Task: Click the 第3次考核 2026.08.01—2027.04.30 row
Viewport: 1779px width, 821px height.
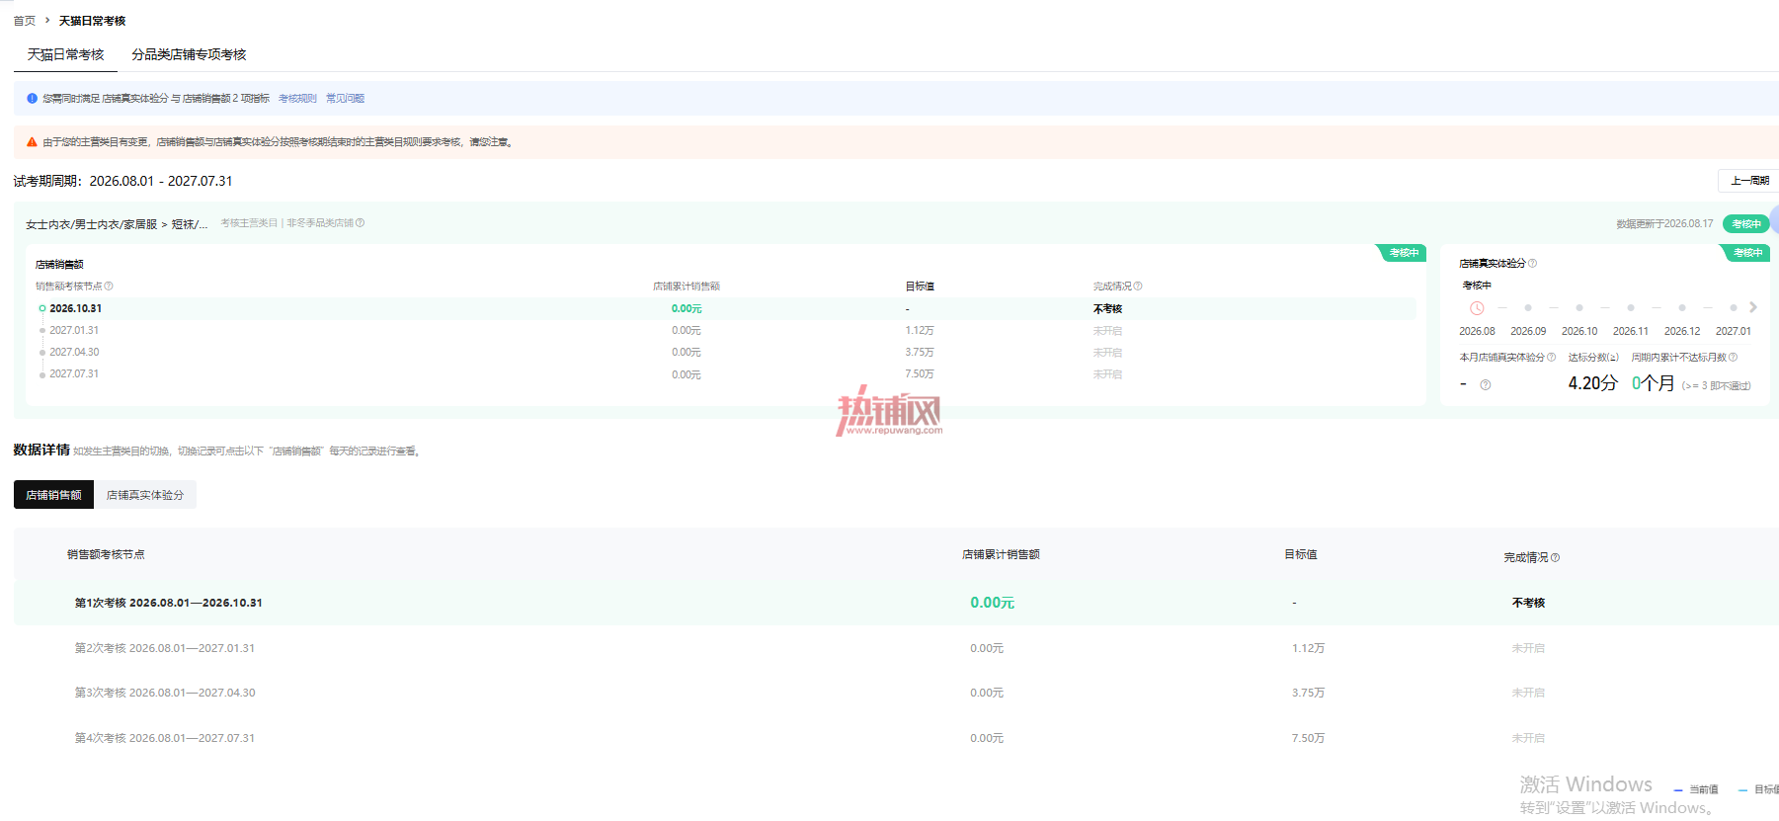Action: pyautogui.click(x=896, y=693)
